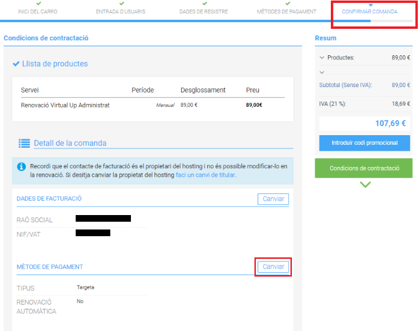
Task: Click the NIF/VAT label
Action: point(28,234)
